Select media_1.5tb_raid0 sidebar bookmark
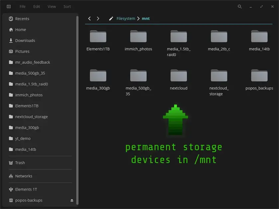Screen dimensions: 279x209 [x=41, y=84]
